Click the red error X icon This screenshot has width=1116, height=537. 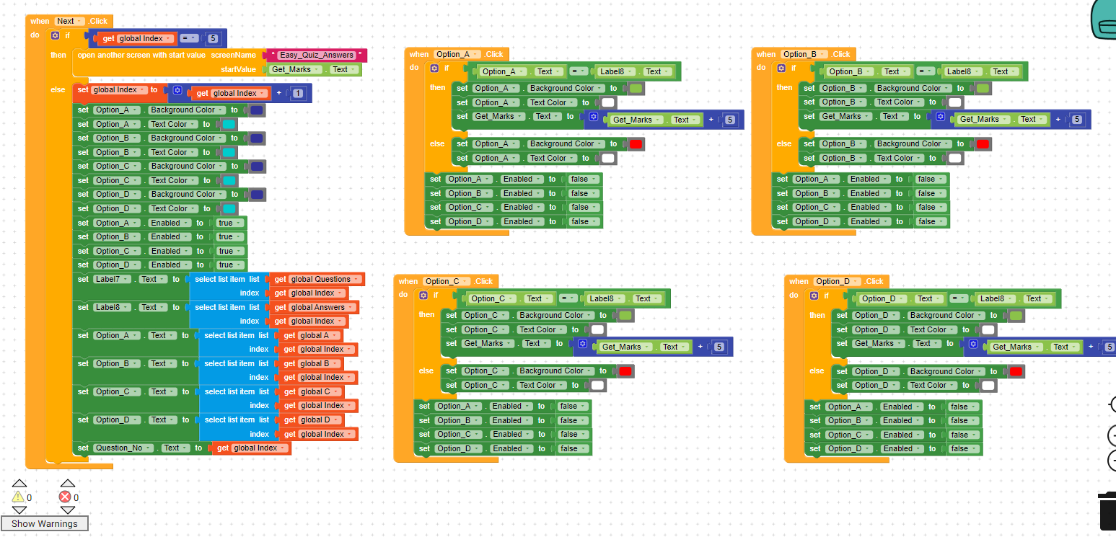65,497
